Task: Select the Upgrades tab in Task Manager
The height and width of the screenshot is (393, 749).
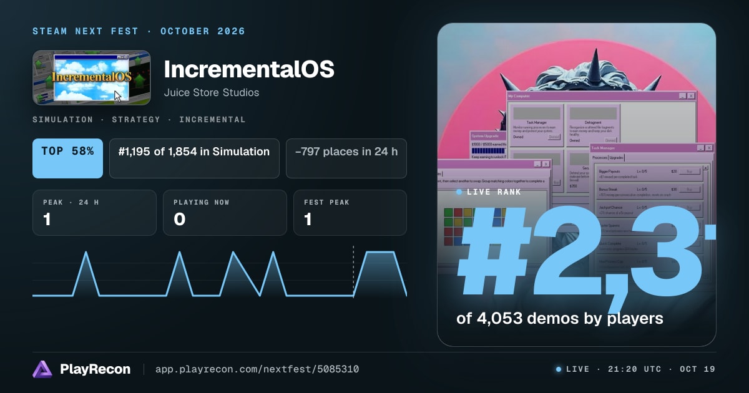Action: click(x=618, y=158)
